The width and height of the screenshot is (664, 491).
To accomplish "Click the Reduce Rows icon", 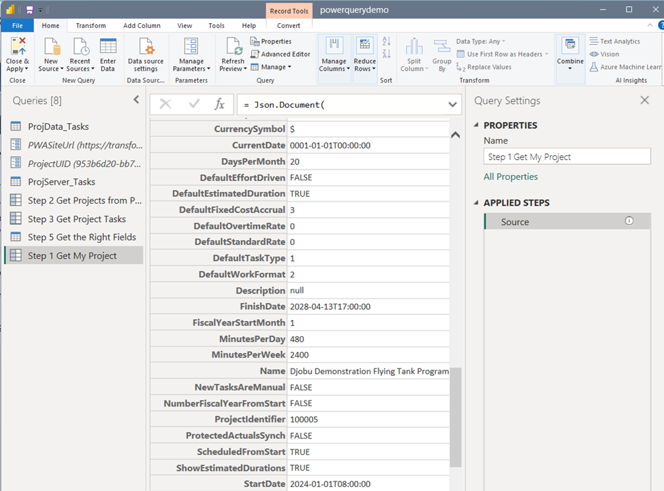I will 364,46.
